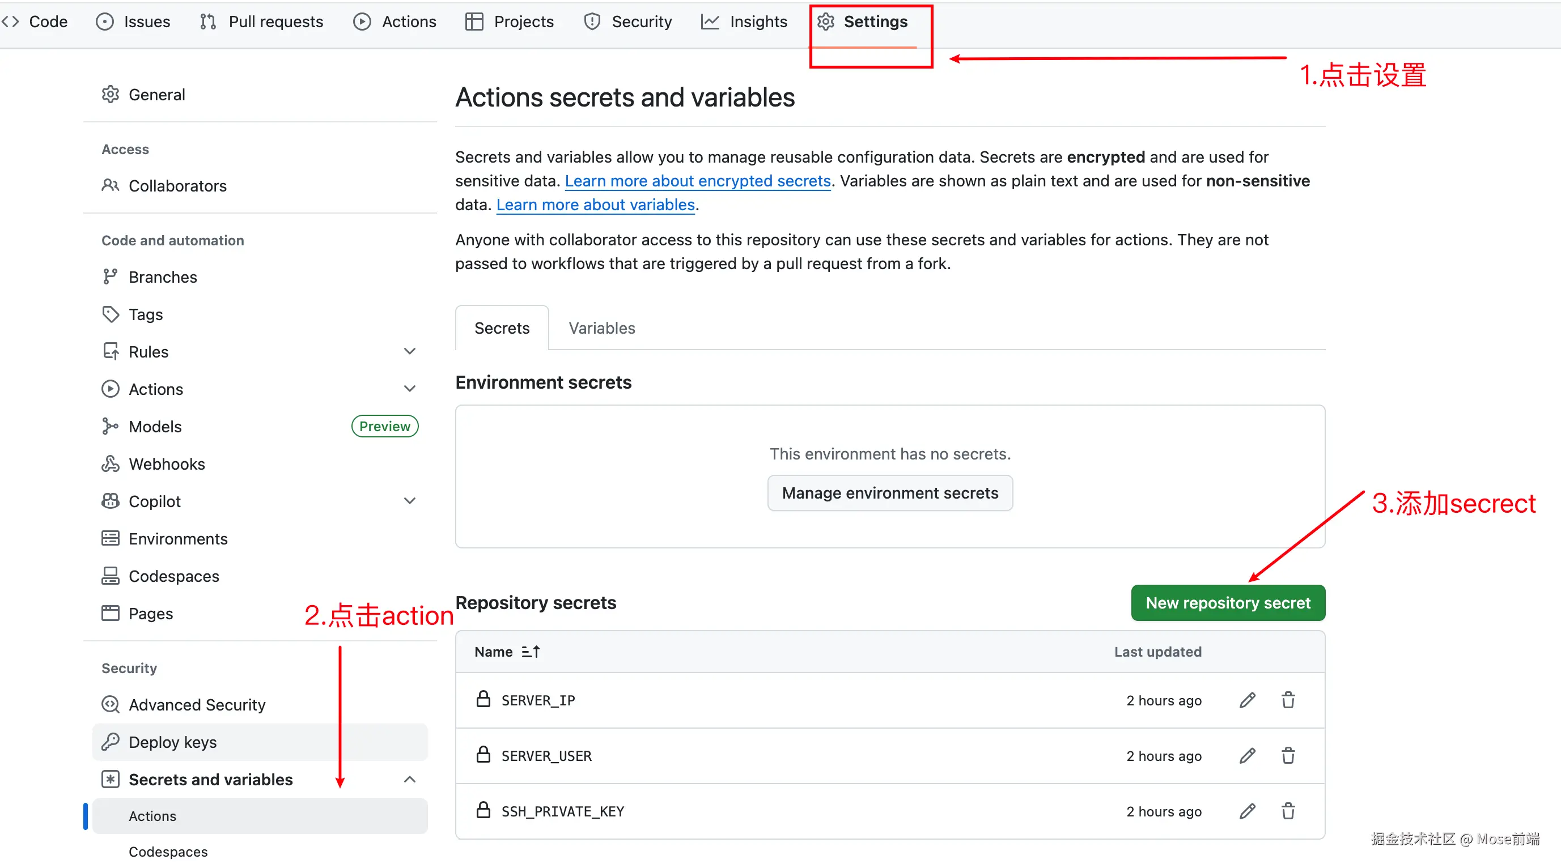Screen dimensions: 1561x868
Task: Delete the SERVER_USER secret with trash icon
Action: coord(1288,755)
